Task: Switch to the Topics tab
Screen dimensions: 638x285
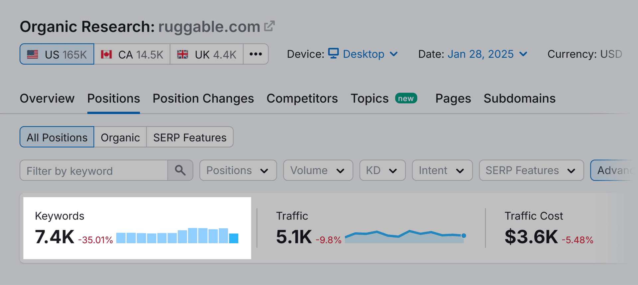Action: coord(370,98)
